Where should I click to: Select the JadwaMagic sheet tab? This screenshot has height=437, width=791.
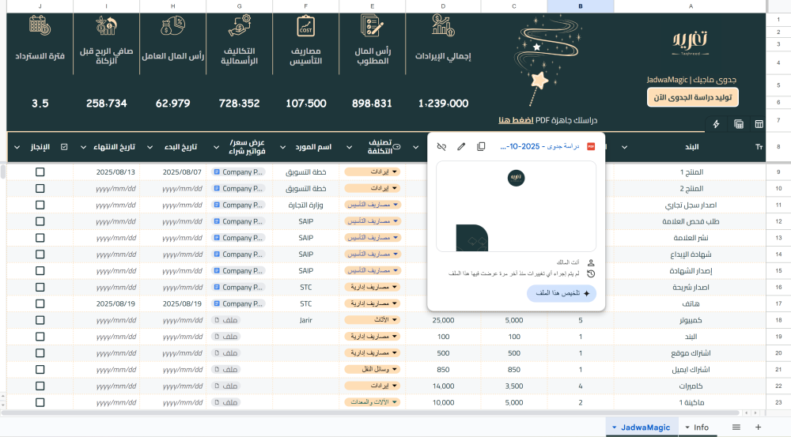click(645, 428)
